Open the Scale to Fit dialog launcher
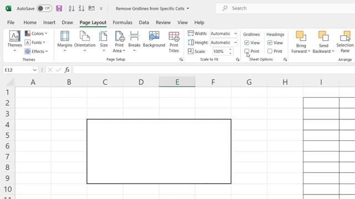The width and height of the screenshot is (355, 199). (237, 60)
